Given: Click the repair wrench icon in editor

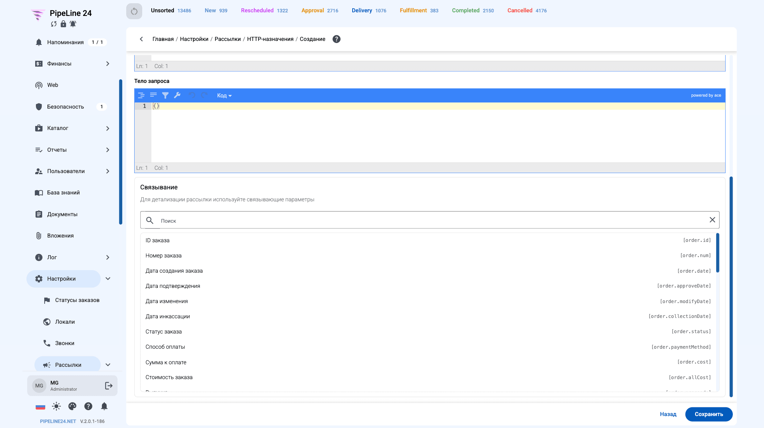Looking at the screenshot, I should pyautogui.click(x=177, y=95).
